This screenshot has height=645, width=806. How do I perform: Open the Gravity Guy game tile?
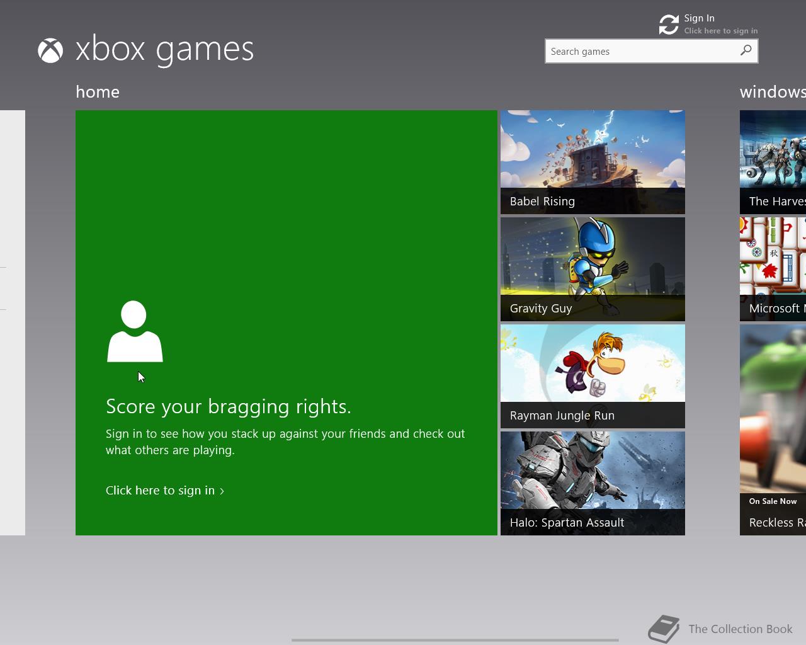(593, 269)
